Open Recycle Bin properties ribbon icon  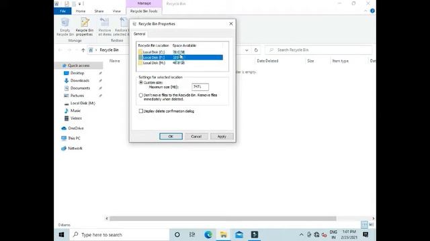pos(85,27)
